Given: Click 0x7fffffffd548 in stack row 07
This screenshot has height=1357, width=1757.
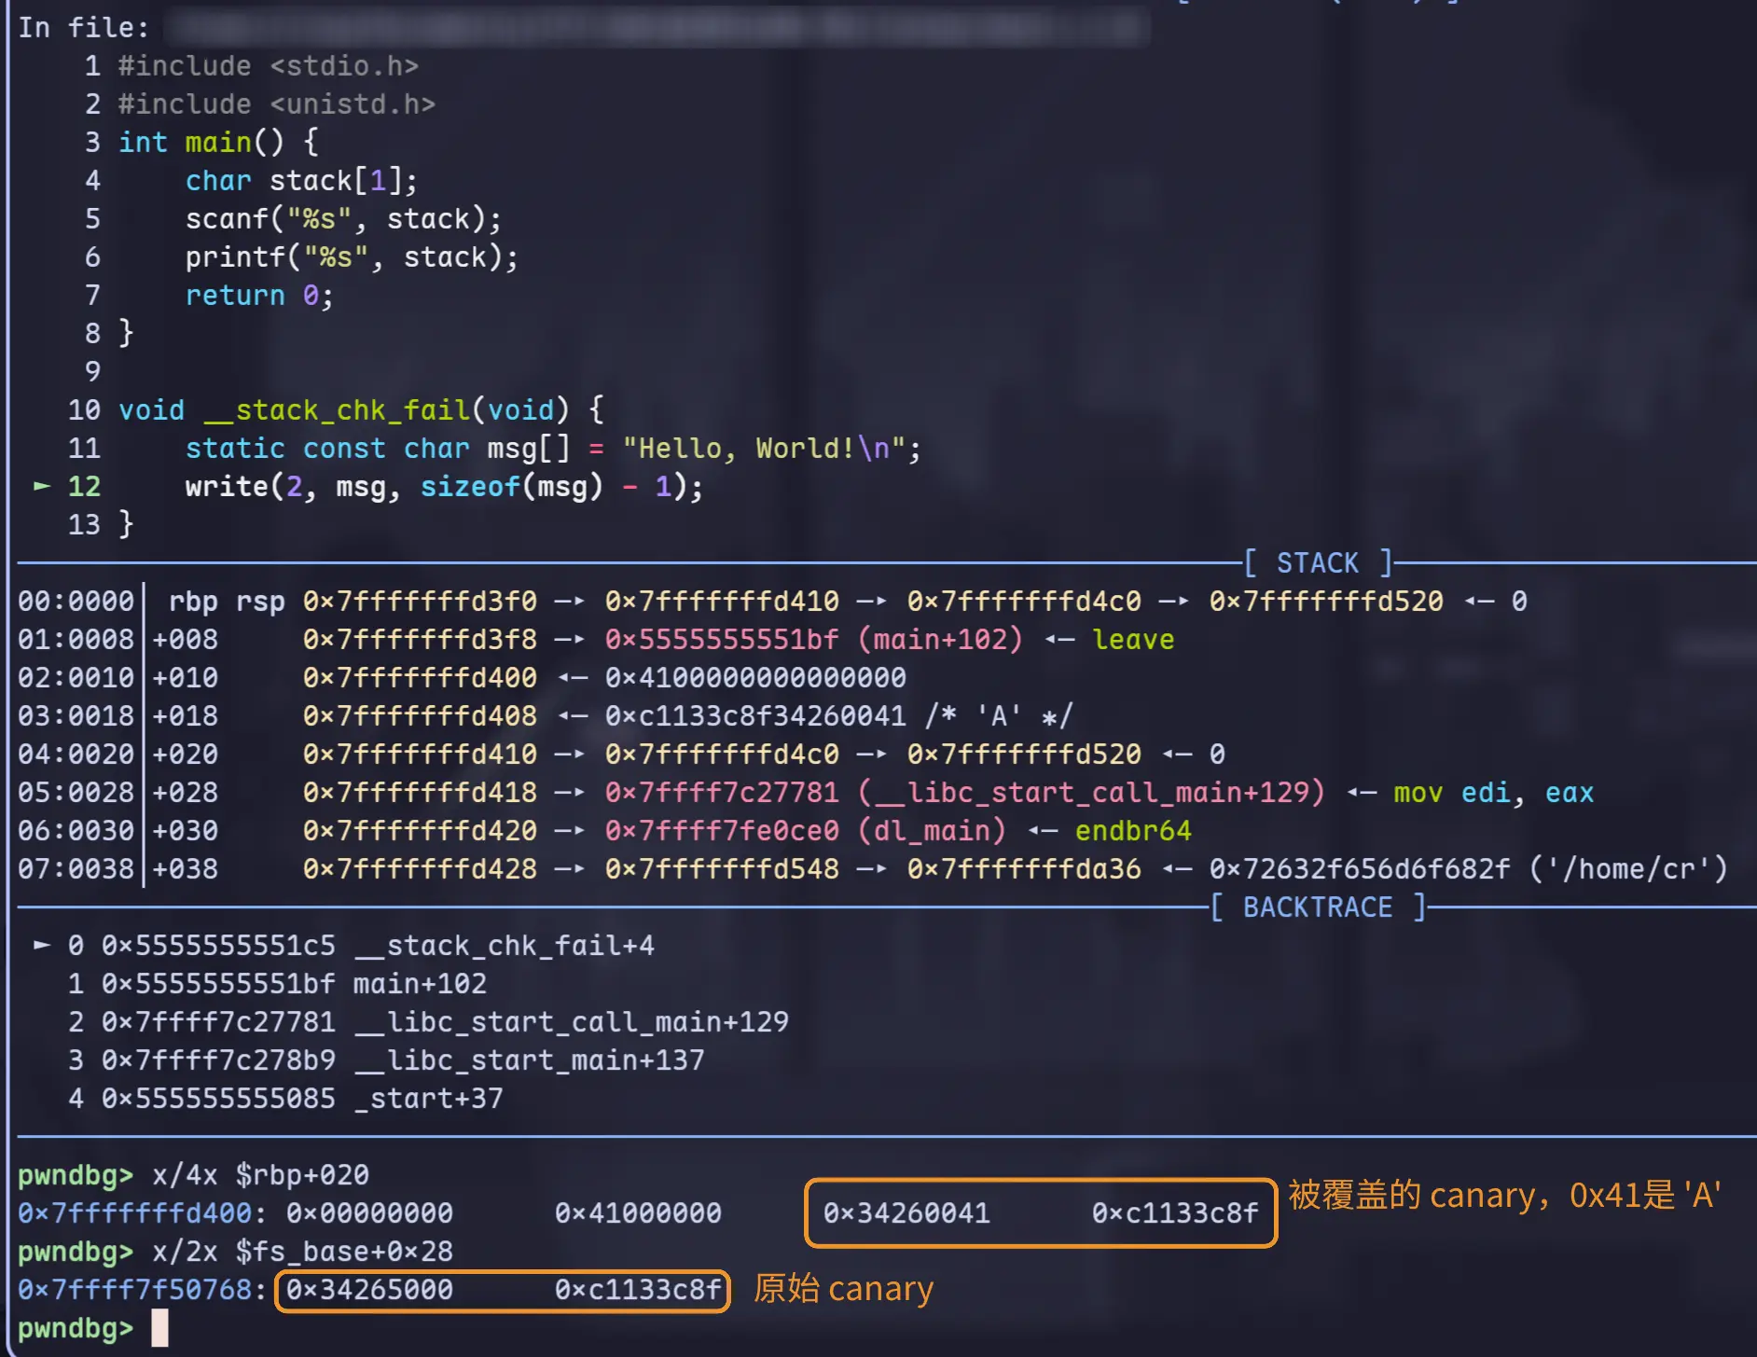Looking at the screenshot, I should click(722, 869).
